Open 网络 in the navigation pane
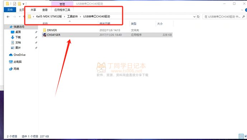The image size is (247, 140). coord(16,69)
